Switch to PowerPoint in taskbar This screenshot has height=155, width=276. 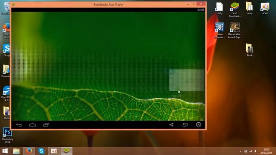[54, 151]
